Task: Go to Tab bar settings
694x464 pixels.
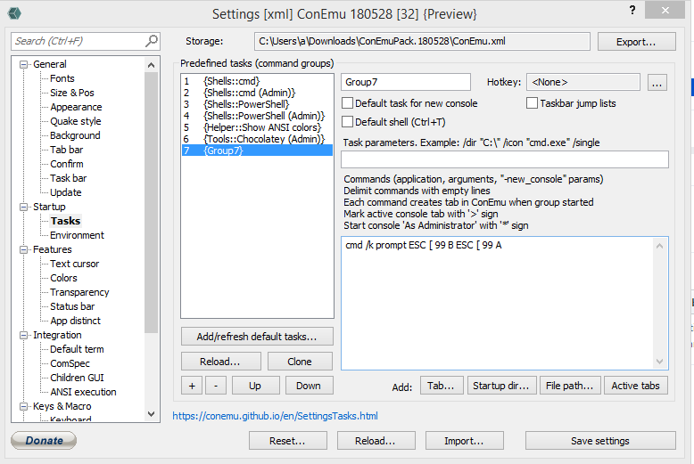Action: coord(66,150)
